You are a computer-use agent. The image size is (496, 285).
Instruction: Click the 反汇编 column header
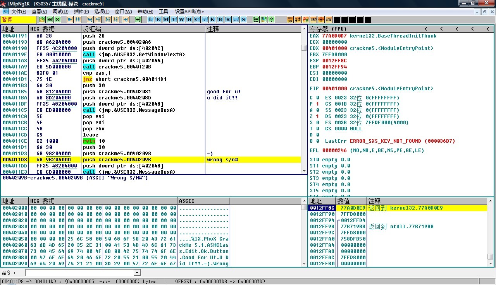pos(143,29)
